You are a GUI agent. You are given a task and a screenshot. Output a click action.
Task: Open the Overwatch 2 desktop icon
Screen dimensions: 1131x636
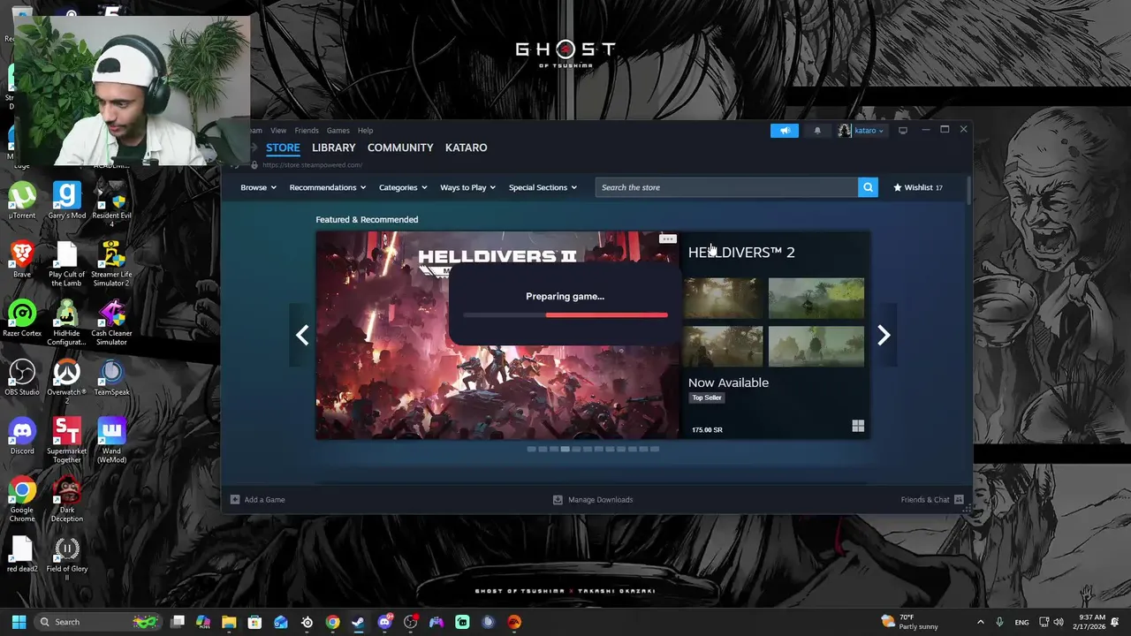pyautogui.click(x=66, y=382)
